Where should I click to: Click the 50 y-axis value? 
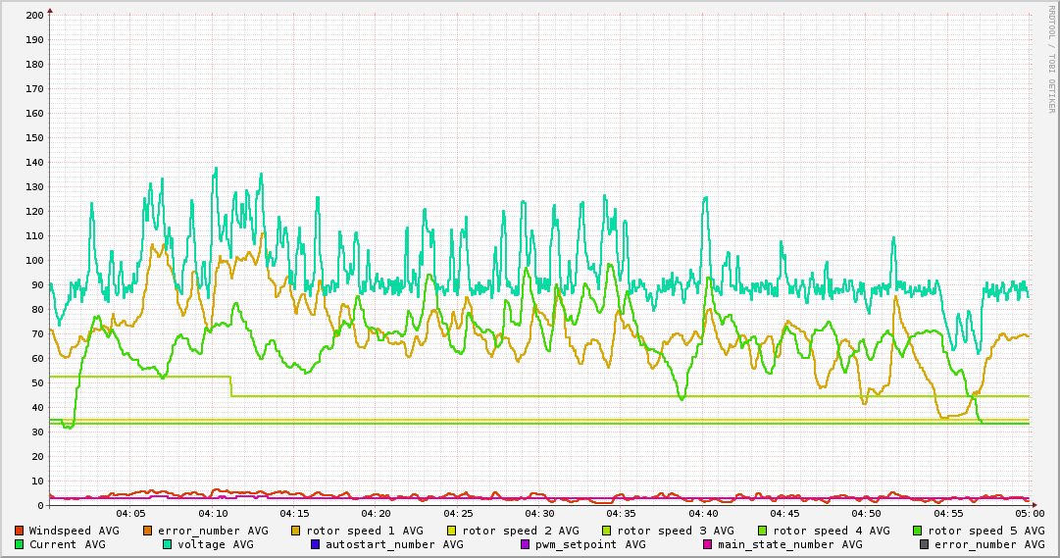point(37,382)
